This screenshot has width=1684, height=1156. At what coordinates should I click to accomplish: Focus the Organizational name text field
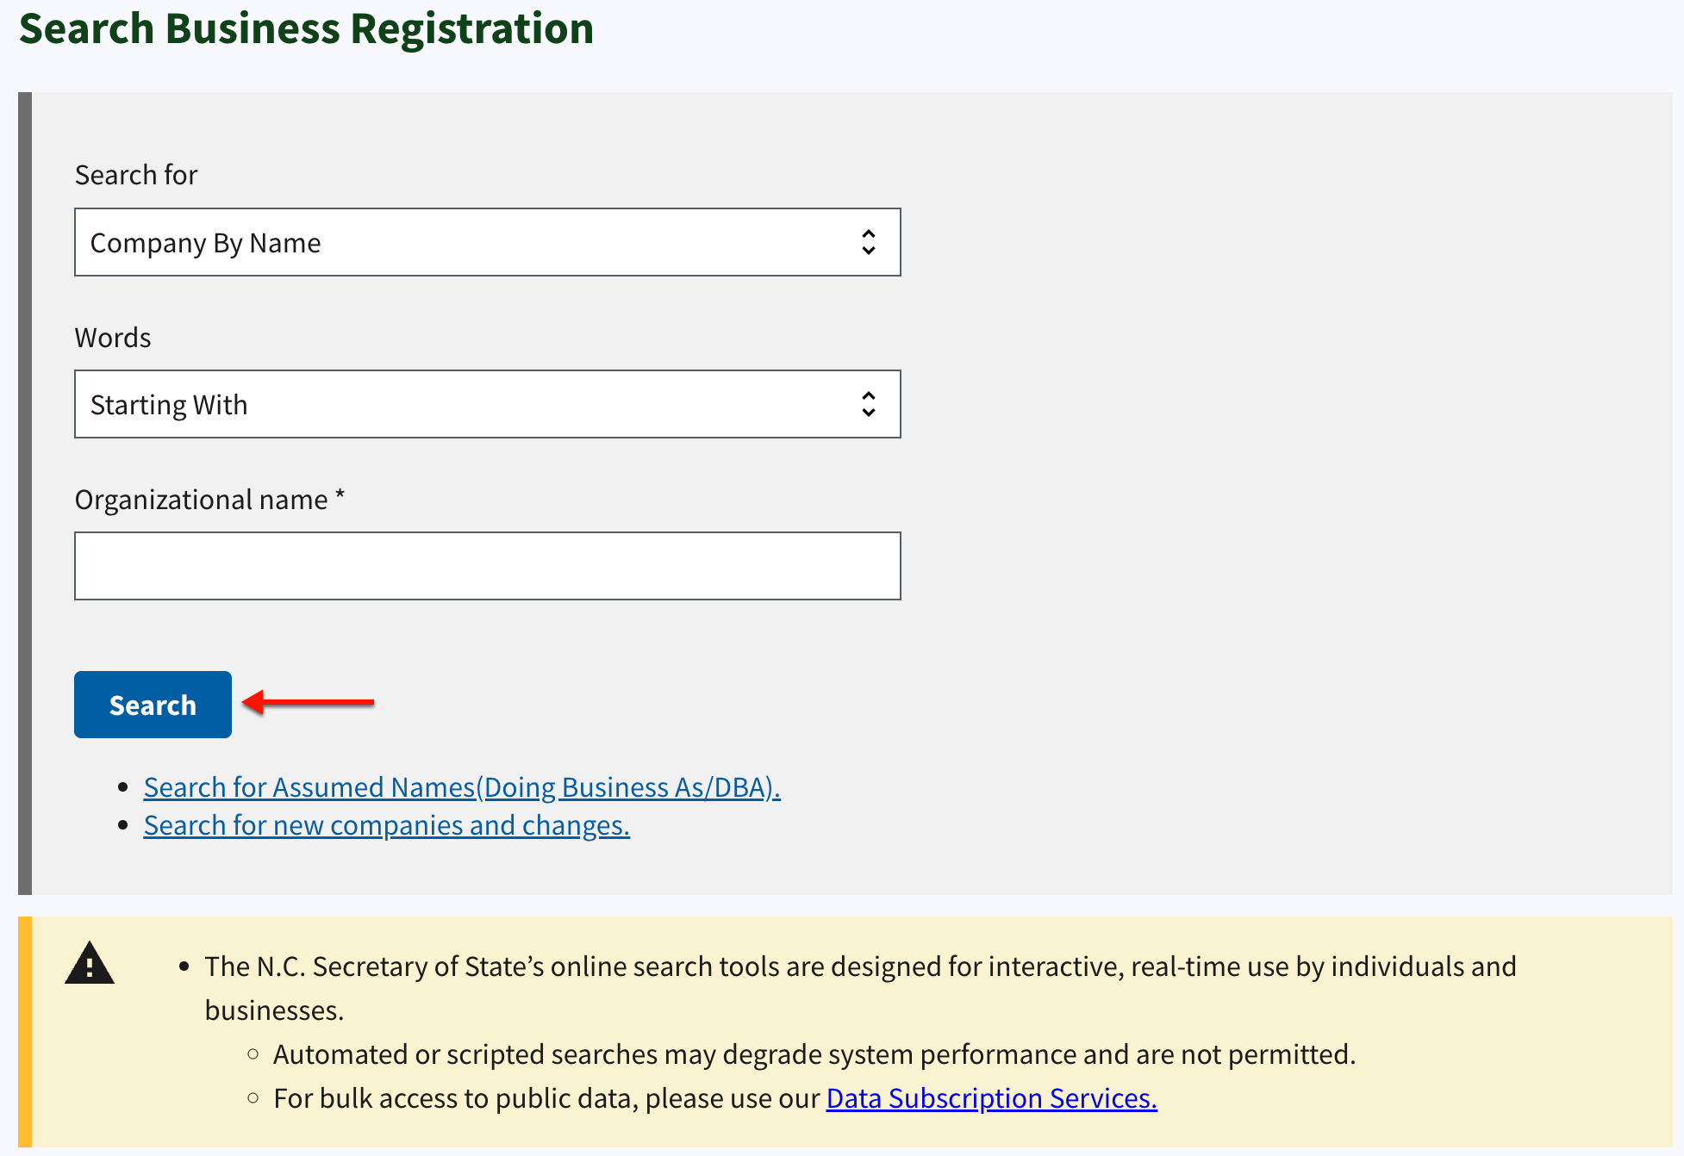[488, 566]
